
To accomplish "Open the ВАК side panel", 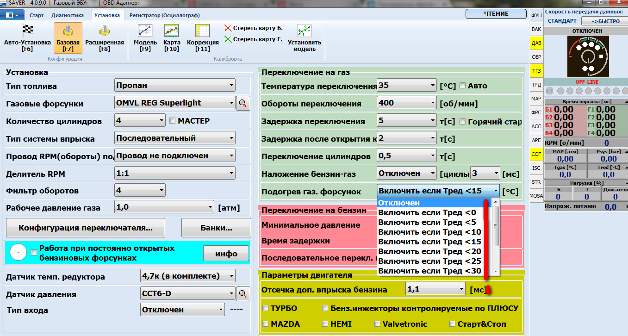I will (536, 29).
